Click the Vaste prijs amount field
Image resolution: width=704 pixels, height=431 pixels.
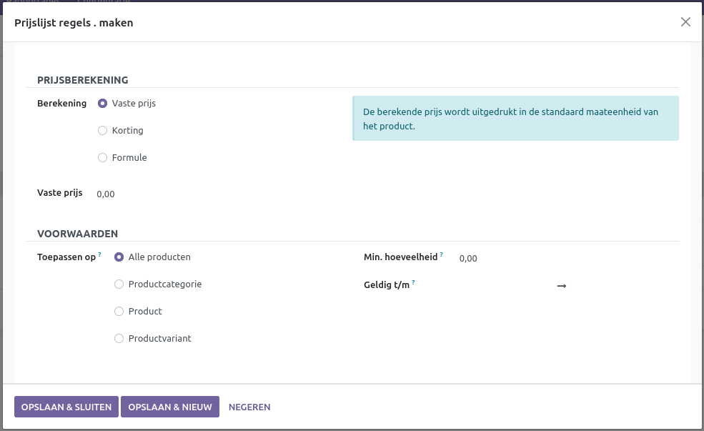[214, 194]
